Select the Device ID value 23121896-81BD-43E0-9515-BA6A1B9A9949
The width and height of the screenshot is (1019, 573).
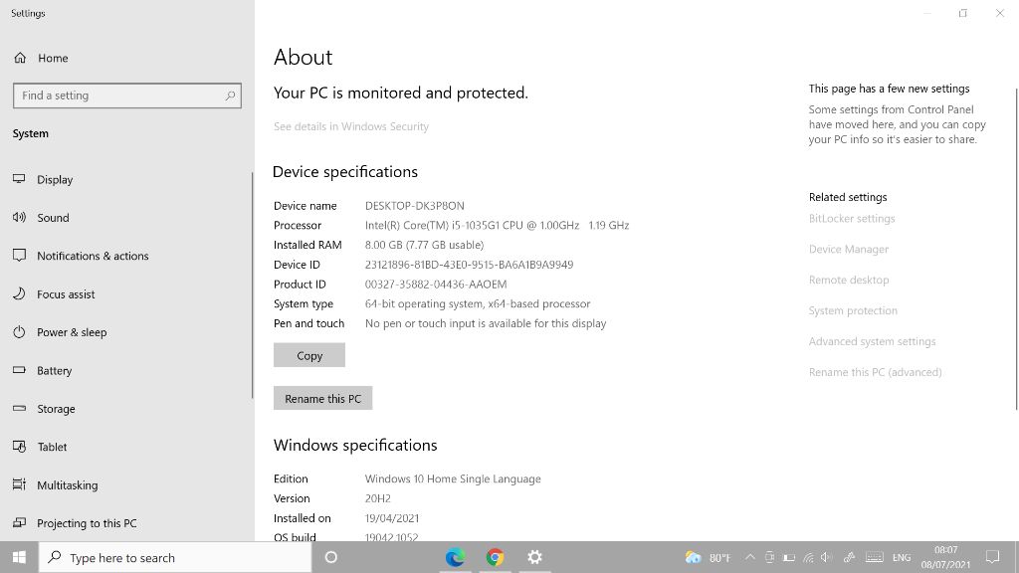pos(470,265)
